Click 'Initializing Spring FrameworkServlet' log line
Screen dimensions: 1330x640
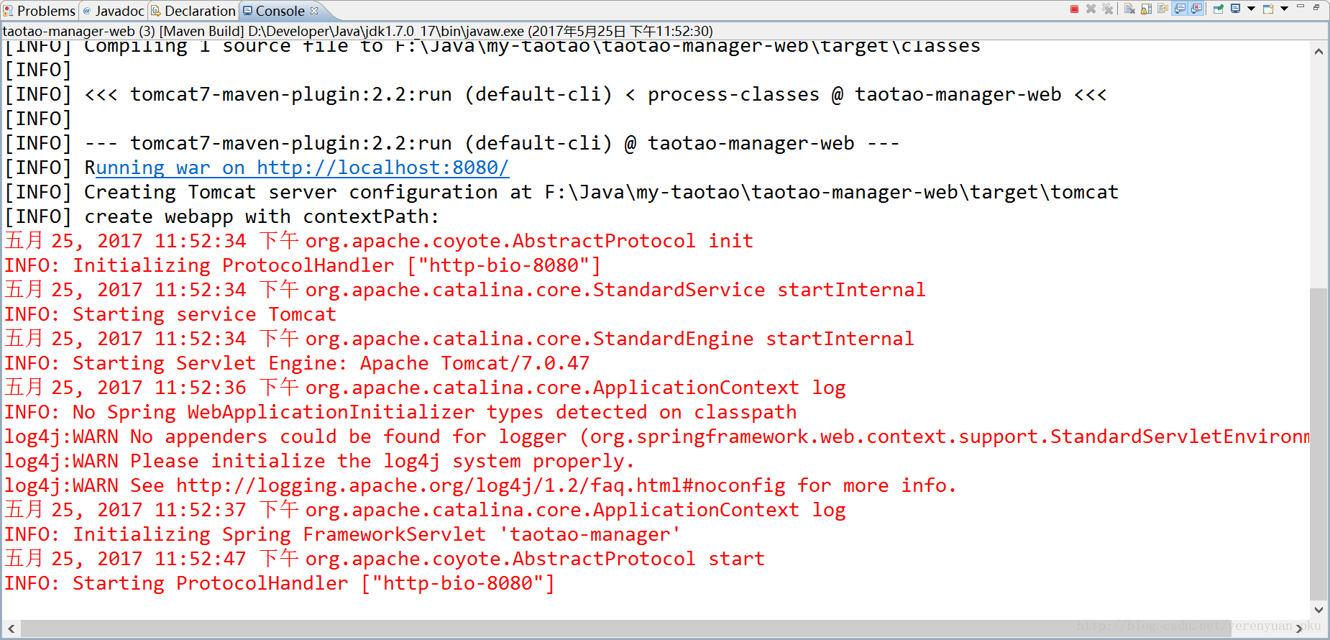pyautogui.click(x=342, y=534)
